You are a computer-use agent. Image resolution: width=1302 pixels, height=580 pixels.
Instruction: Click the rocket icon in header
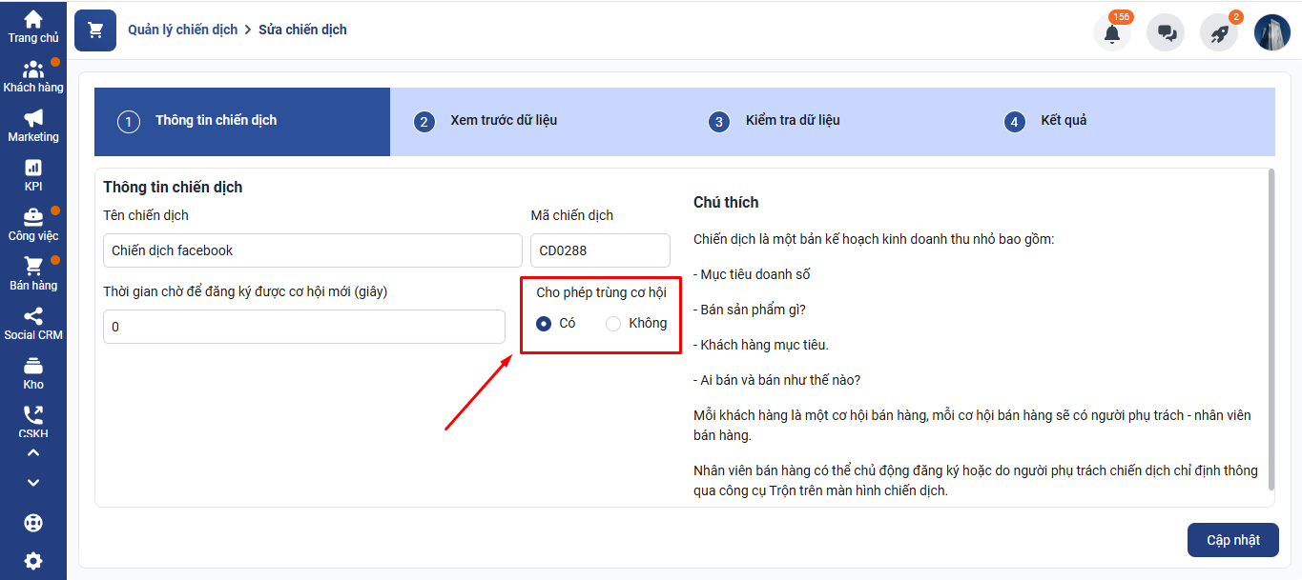tap(1219, 32)
